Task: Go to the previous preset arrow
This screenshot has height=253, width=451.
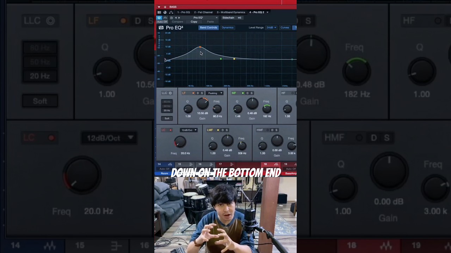Action: pyautogui.click(x=176, y=18)
